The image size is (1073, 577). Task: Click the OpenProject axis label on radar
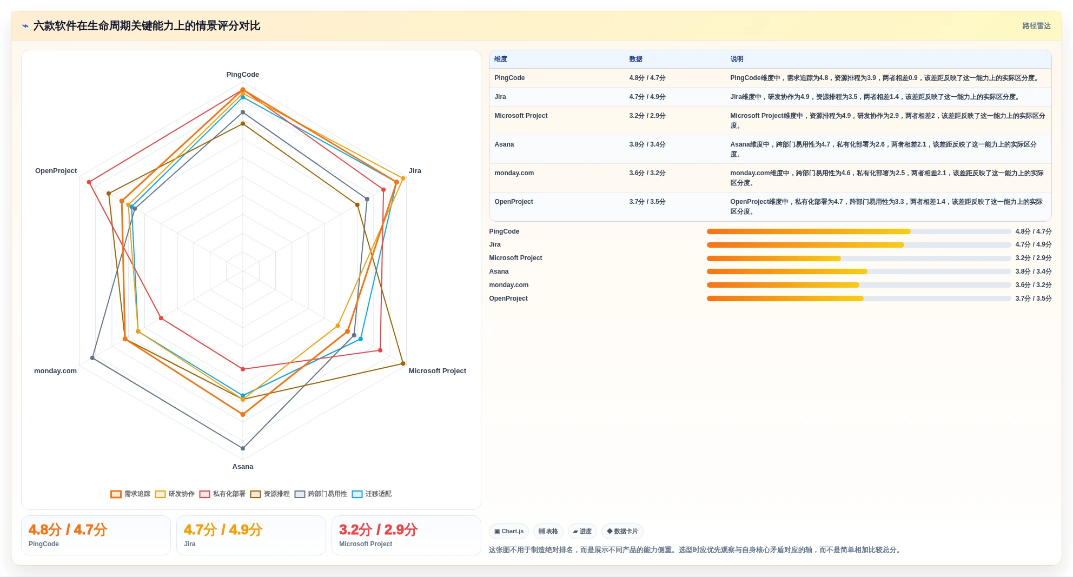pyautogui.click(x=56, y=171)
